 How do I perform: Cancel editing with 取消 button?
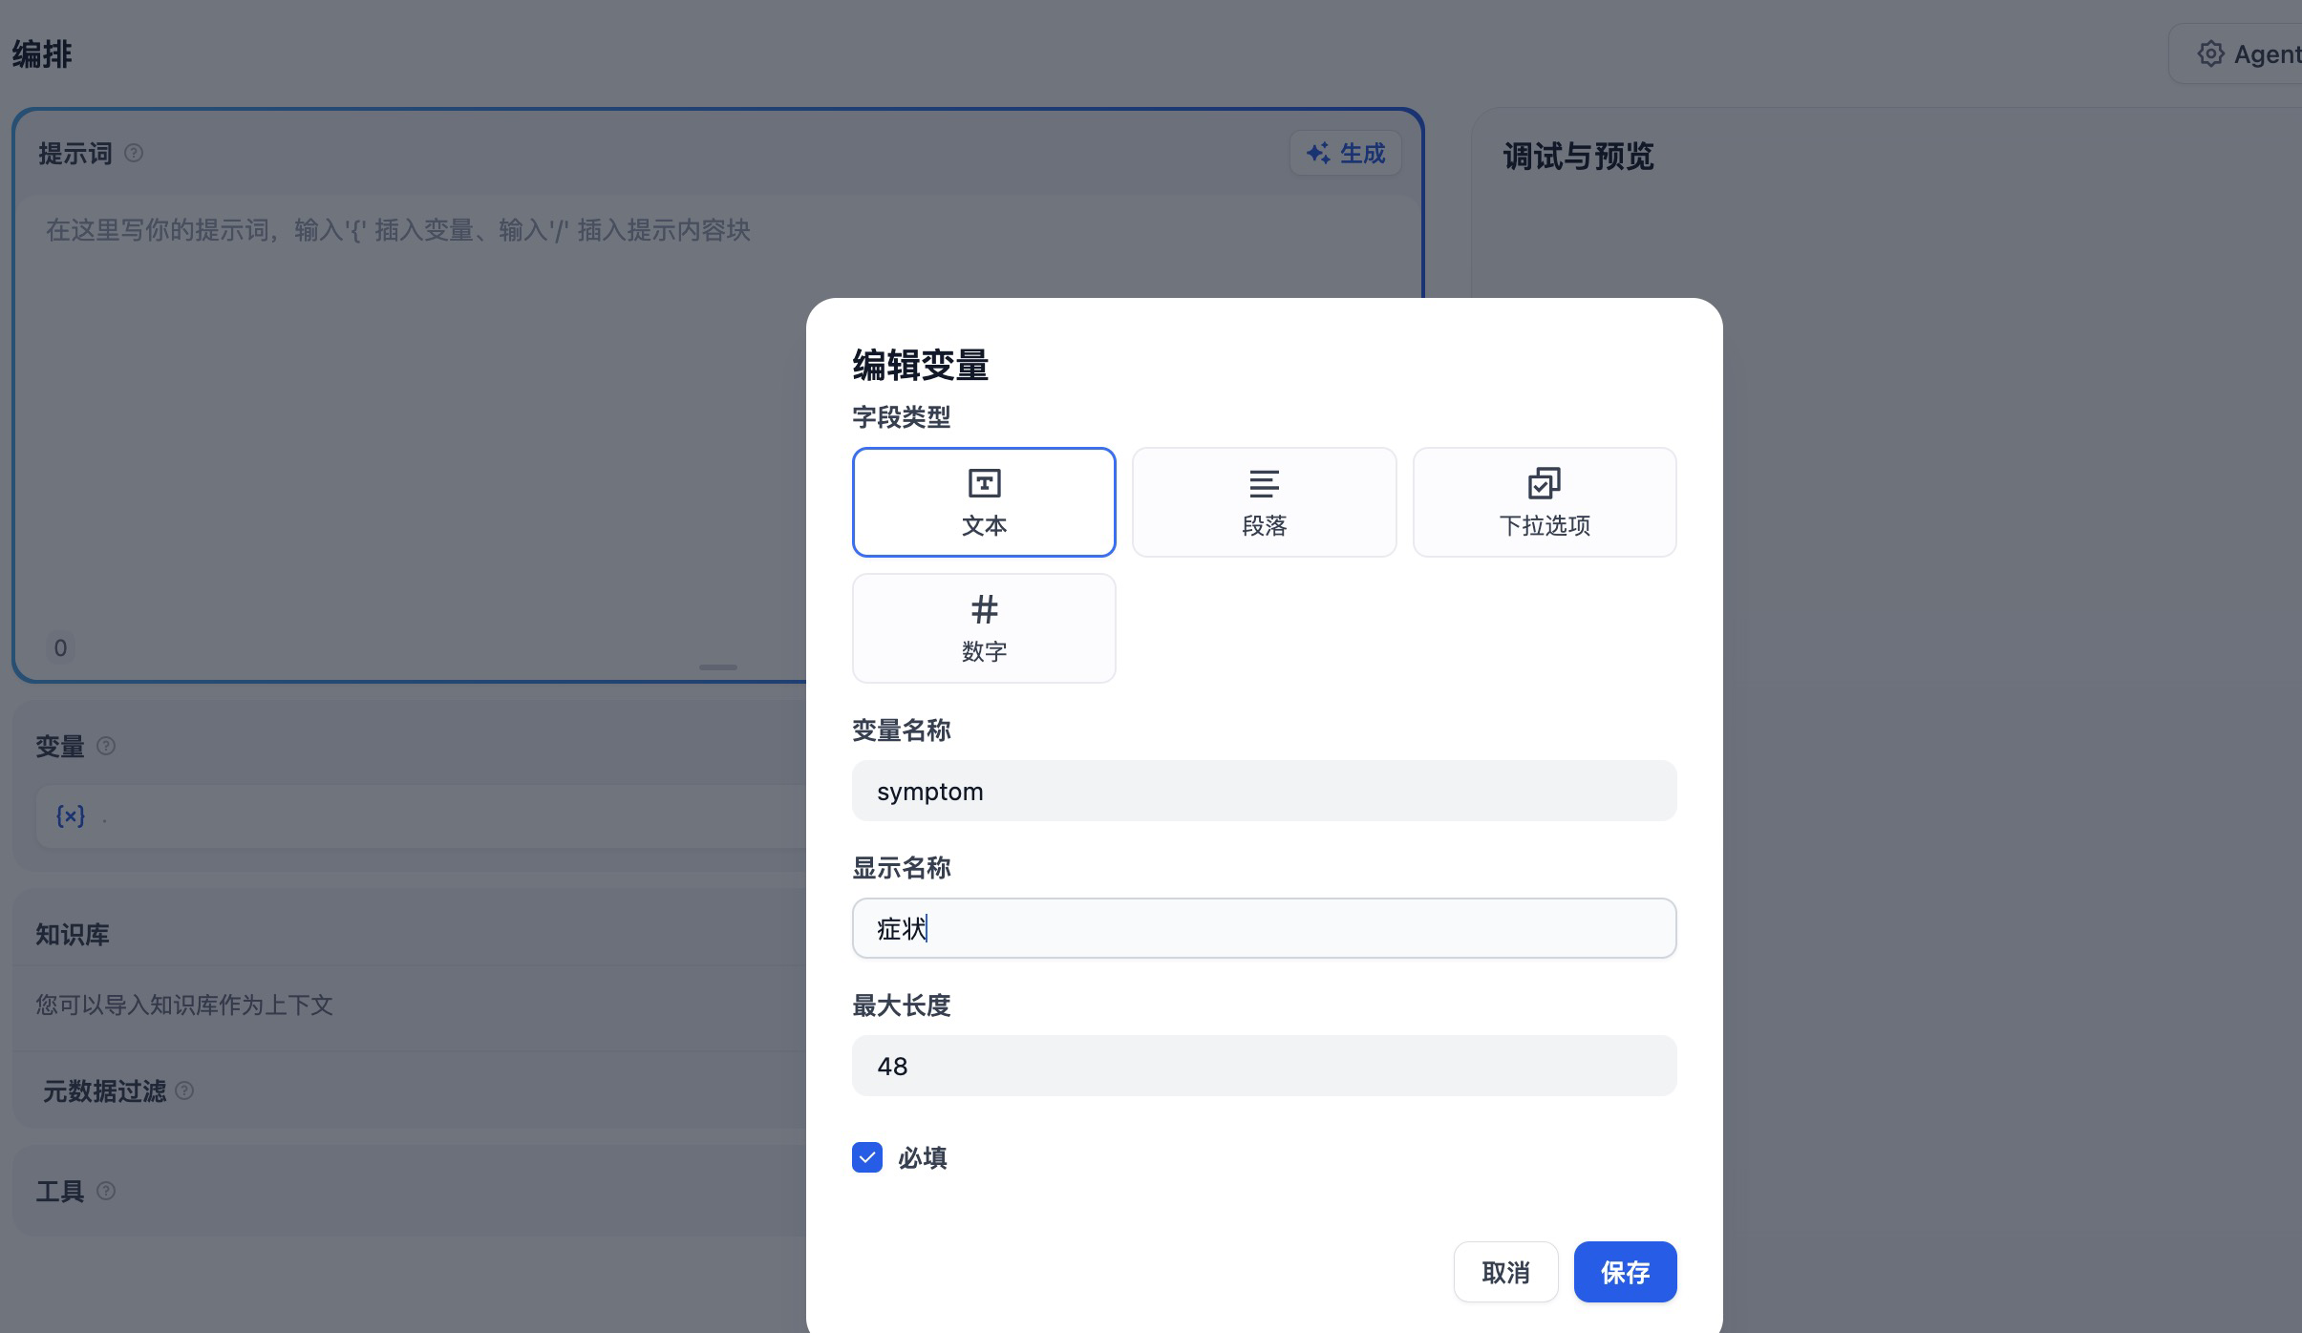1505,1272
